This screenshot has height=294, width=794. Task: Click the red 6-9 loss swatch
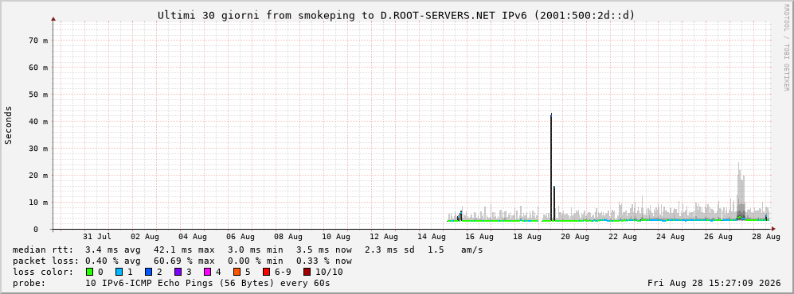pos(266,272)
